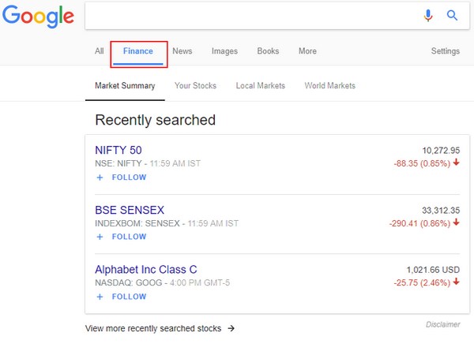
Task: Click the blue magnifier search icon
Action: pos(453,15)
